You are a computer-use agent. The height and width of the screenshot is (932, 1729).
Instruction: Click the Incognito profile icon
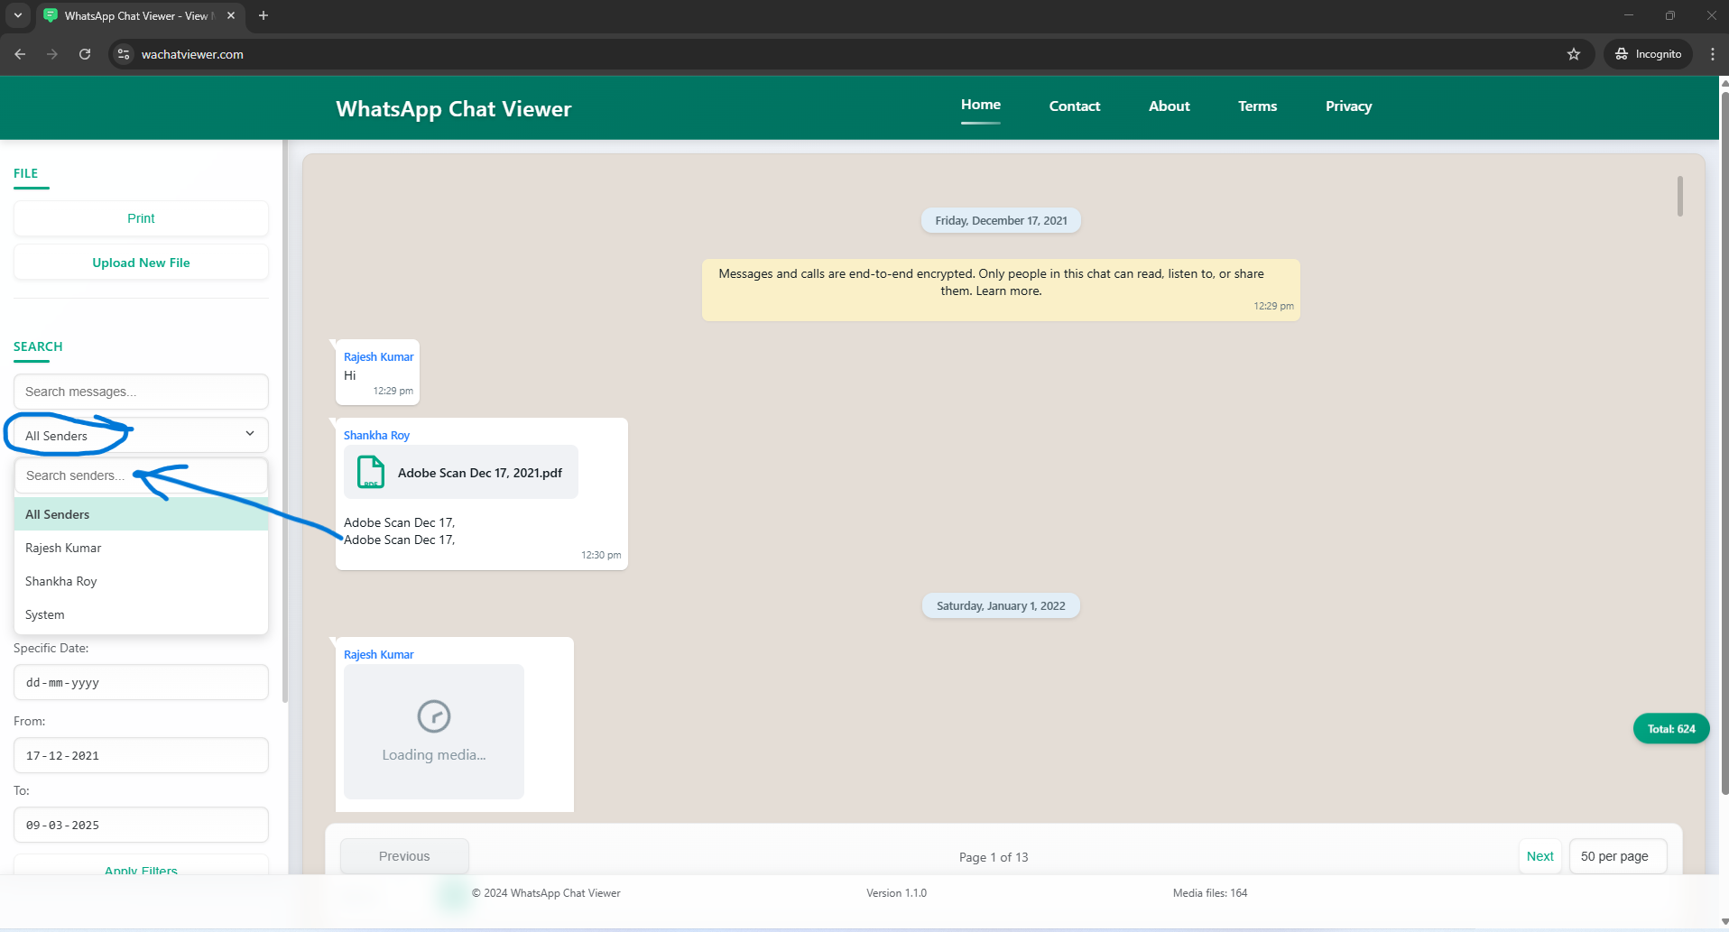(x=1622, y=53)
